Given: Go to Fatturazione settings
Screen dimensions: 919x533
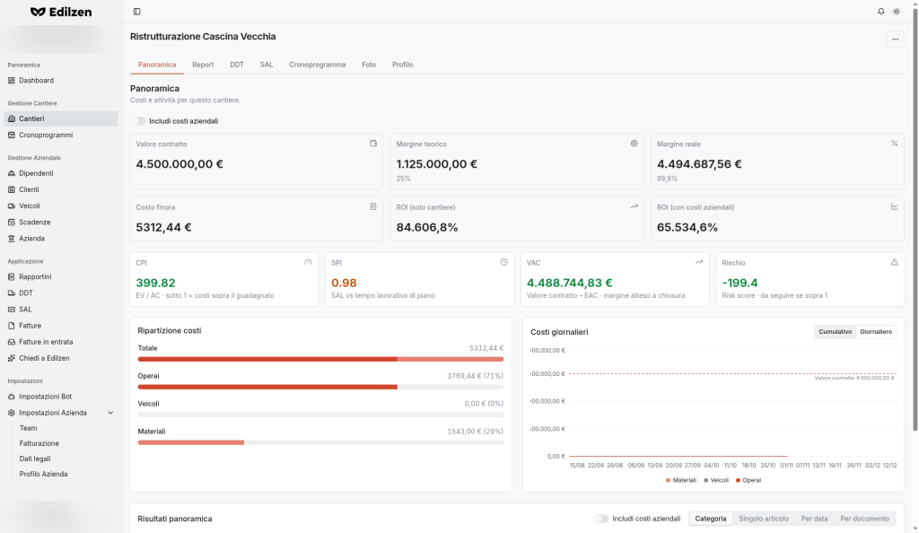Looking at the screenshot, I should point(39,443).
